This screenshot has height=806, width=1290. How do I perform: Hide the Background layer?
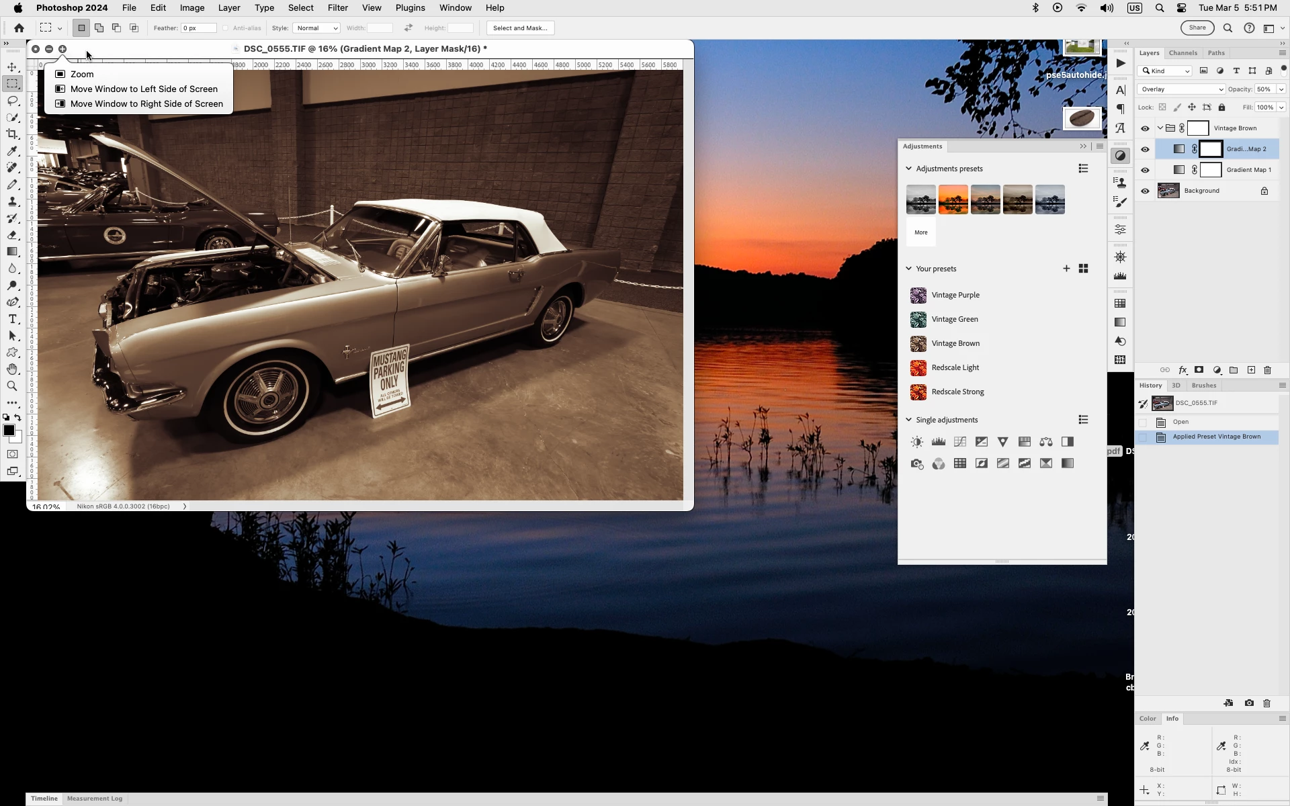pos(1146,191)
